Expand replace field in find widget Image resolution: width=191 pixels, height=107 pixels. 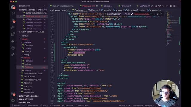click(105, 14)
